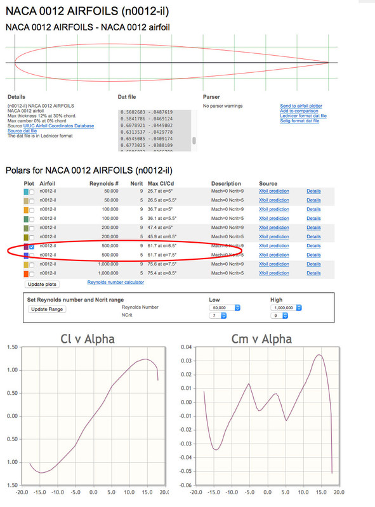Click the Dat file text area scrollbar
Image resolution: width=375 pixels, height=507 pixels.
tap(194, 140)
